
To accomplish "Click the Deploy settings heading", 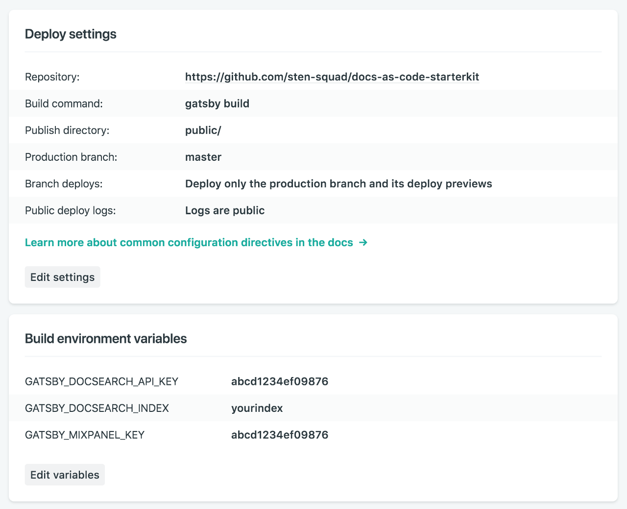I will point(71,34).
